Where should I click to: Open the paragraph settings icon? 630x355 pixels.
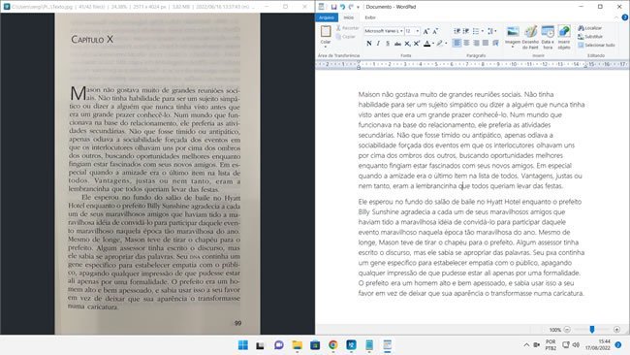[x=495, y=43]
